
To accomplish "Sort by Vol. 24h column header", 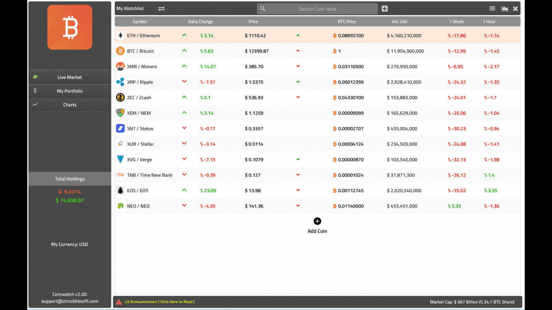I will [x=399, y=22].
